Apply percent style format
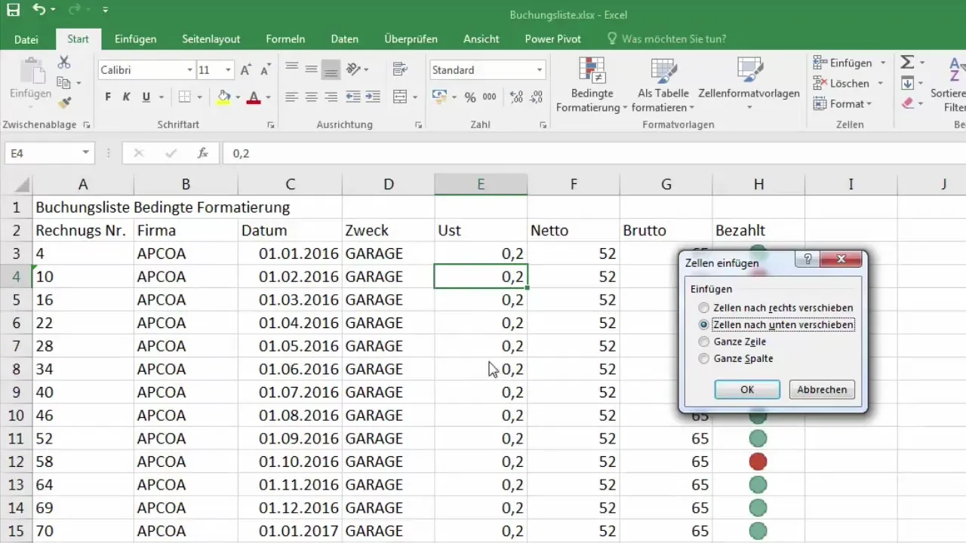Image resolution: width=966 pixels, height=543 pixels. [470, 97]
